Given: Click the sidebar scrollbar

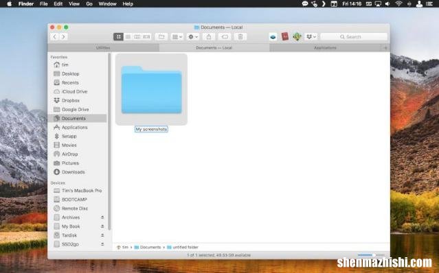Looking at the screenshot, I should [x=109, y=142].
